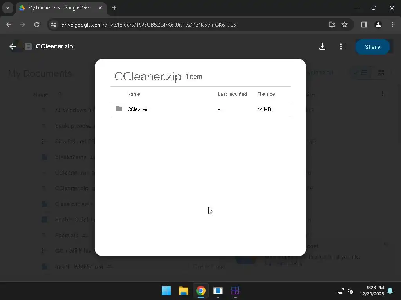The image size is (401, 300).
Task: Click the network display tray icon
Action: [340, 291]
